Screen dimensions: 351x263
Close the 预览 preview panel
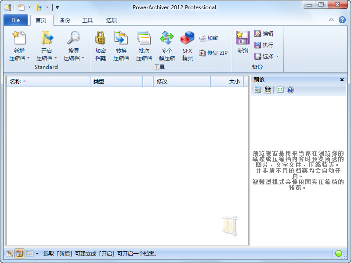[342, 79]
